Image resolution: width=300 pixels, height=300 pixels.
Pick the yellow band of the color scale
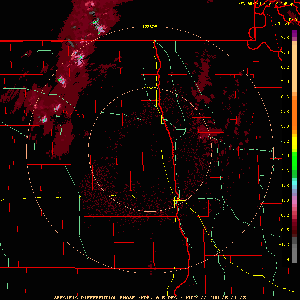coord(294,143)
